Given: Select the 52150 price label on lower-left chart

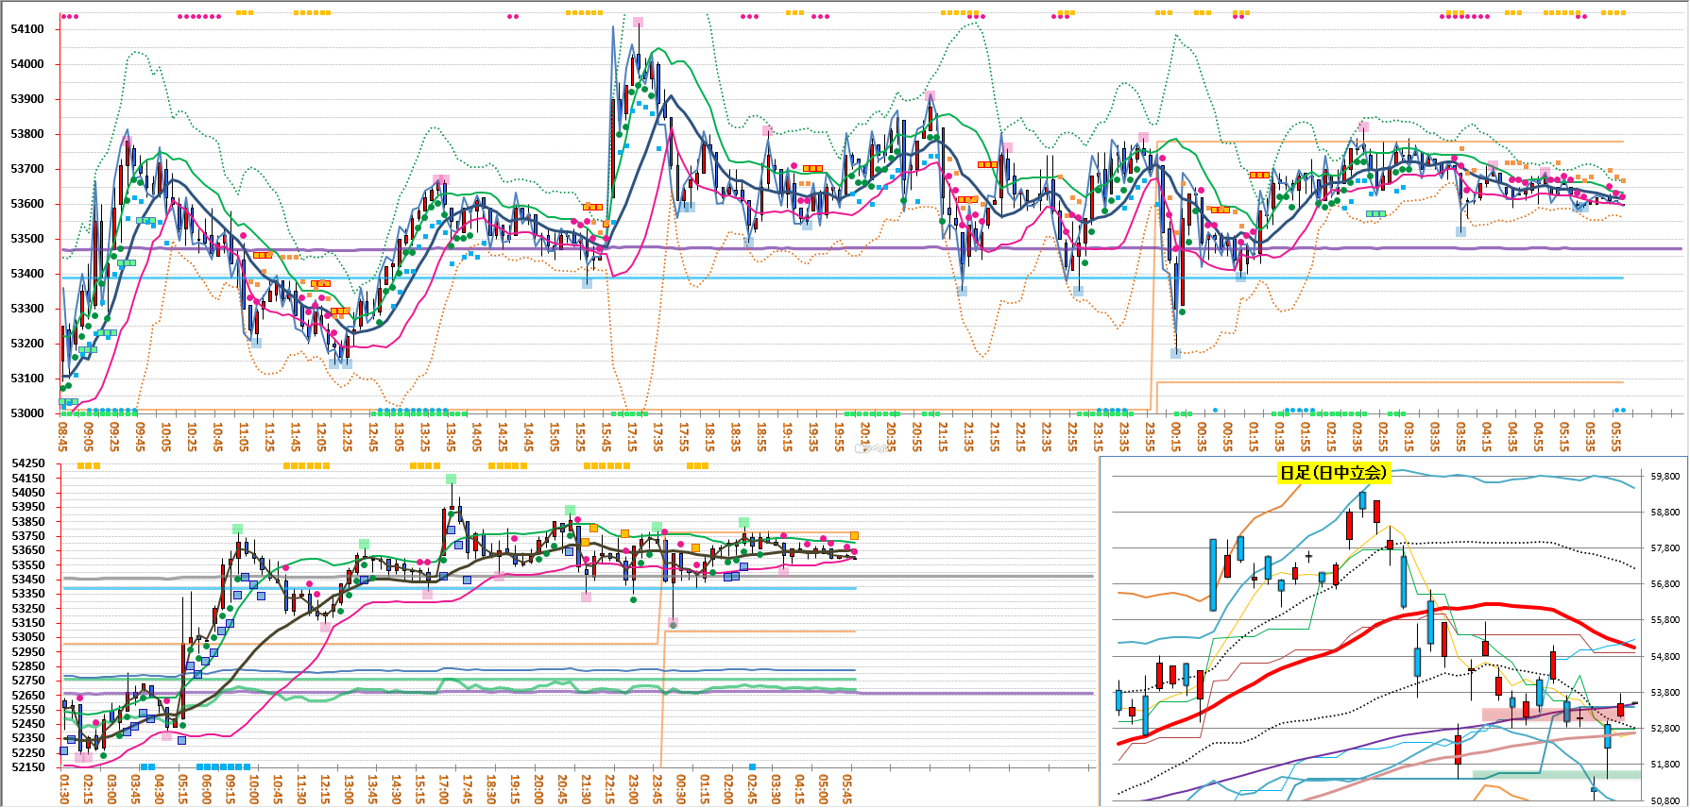Looking at the screenshot, I should (x=27, y=767).
